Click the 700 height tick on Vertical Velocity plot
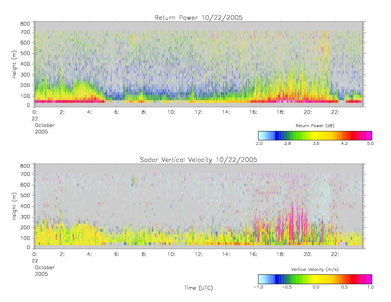Screen dimensions: 391x302 pos(25,174)
